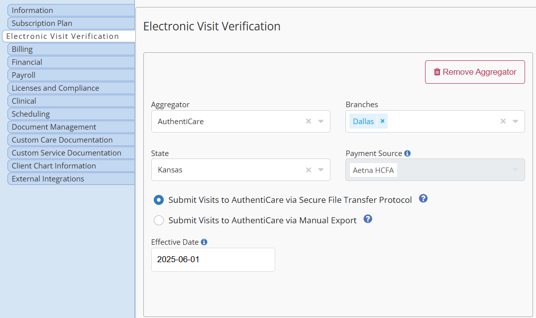Click the Remove Aggregator button
The image size is (536, 318).
click(x=475, y=72)
